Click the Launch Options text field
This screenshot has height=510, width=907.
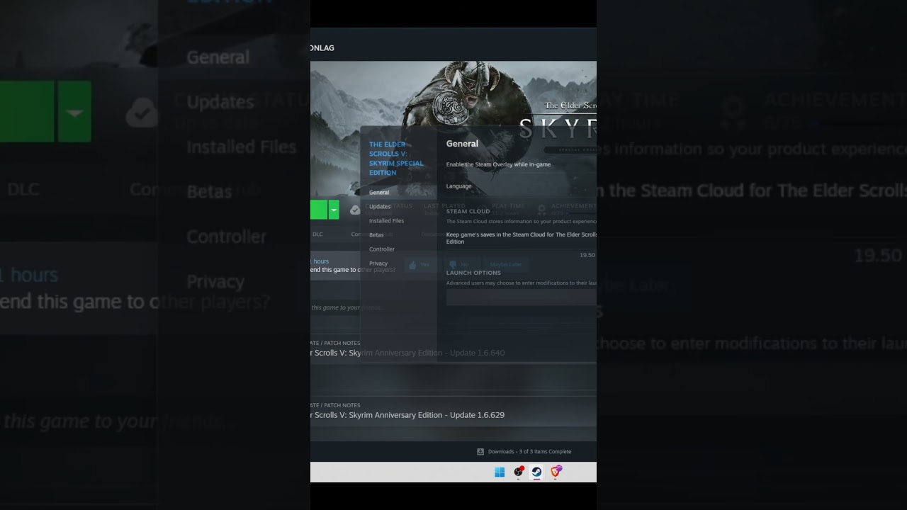point(521,297)
